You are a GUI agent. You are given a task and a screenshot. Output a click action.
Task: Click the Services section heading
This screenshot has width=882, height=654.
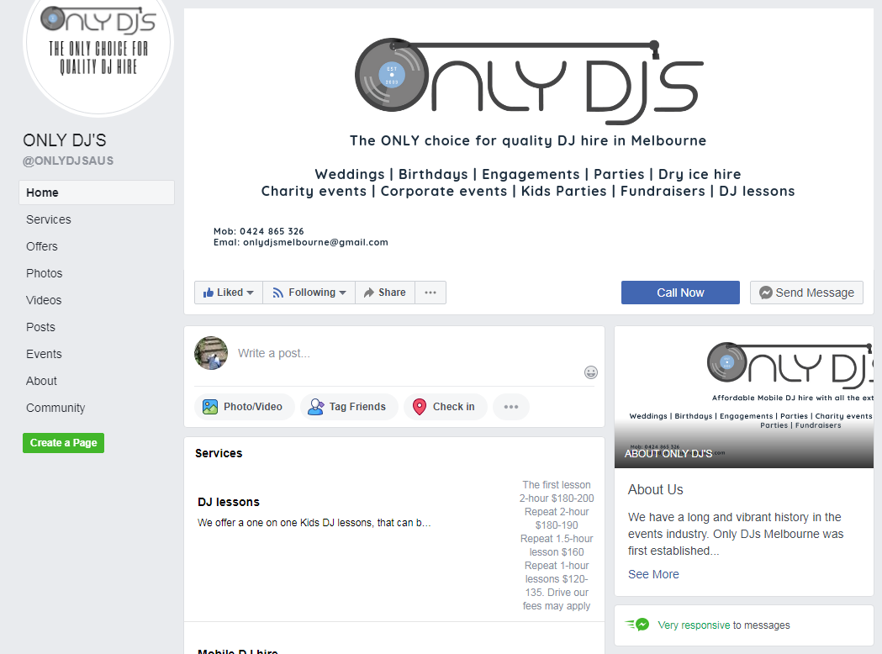pyautogui.click(x=219, y=453)
